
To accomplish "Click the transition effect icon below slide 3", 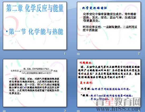I will coord(4,111).
